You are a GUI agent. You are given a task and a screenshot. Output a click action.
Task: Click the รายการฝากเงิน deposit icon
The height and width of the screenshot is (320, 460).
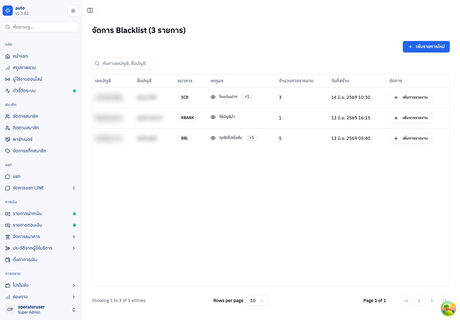(x=8, y=213)
